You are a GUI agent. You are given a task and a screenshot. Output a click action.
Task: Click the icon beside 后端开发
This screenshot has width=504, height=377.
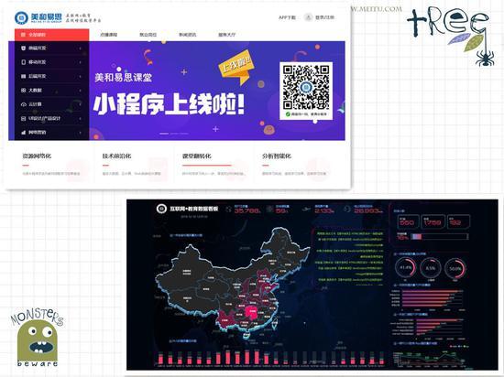[x=23, y=76]
